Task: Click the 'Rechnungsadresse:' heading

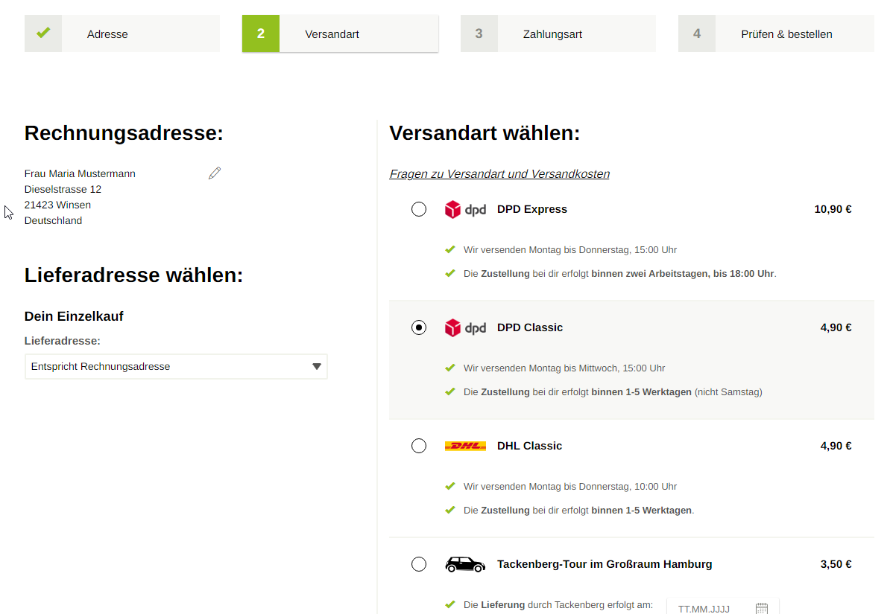Action: pyautogui.click(x=124, y=133)
